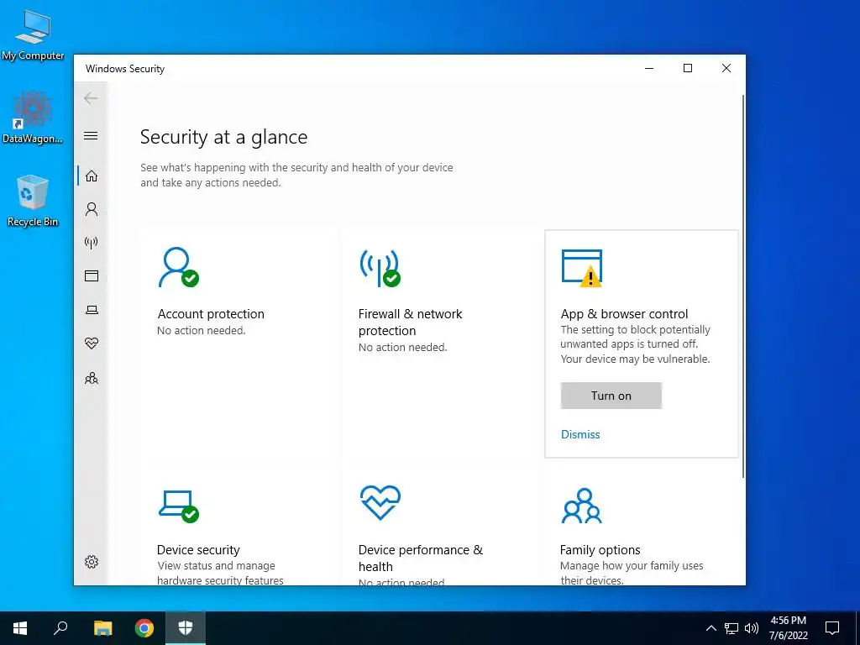The width and height of the screenshot is (860, 645).
Task: Select the DataWagon desktop shortcut
Action: coord(33,118)
